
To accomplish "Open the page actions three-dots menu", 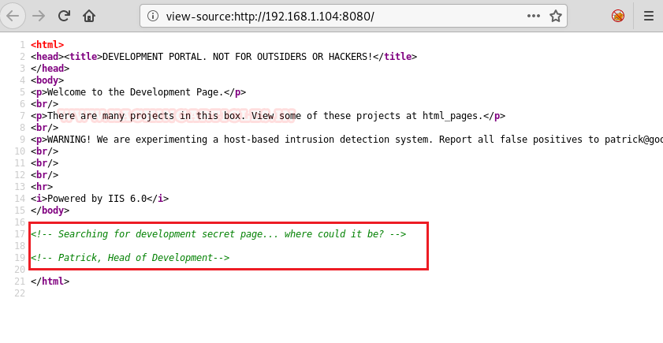I will tap(534, 16).
